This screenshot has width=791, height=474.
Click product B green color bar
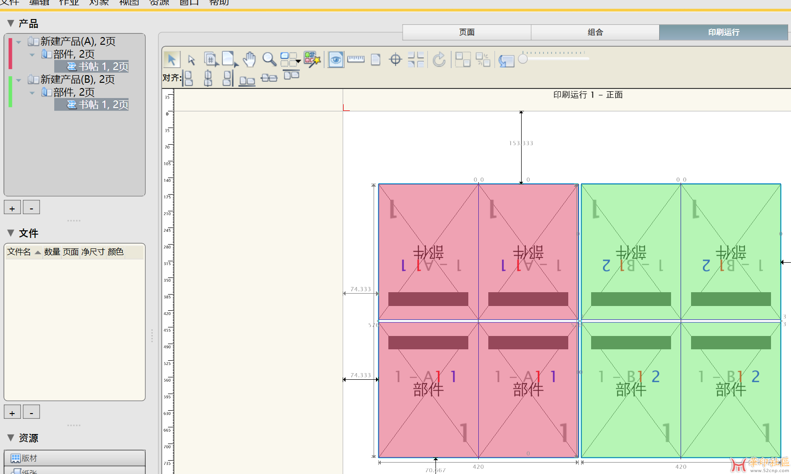point(10,92)
